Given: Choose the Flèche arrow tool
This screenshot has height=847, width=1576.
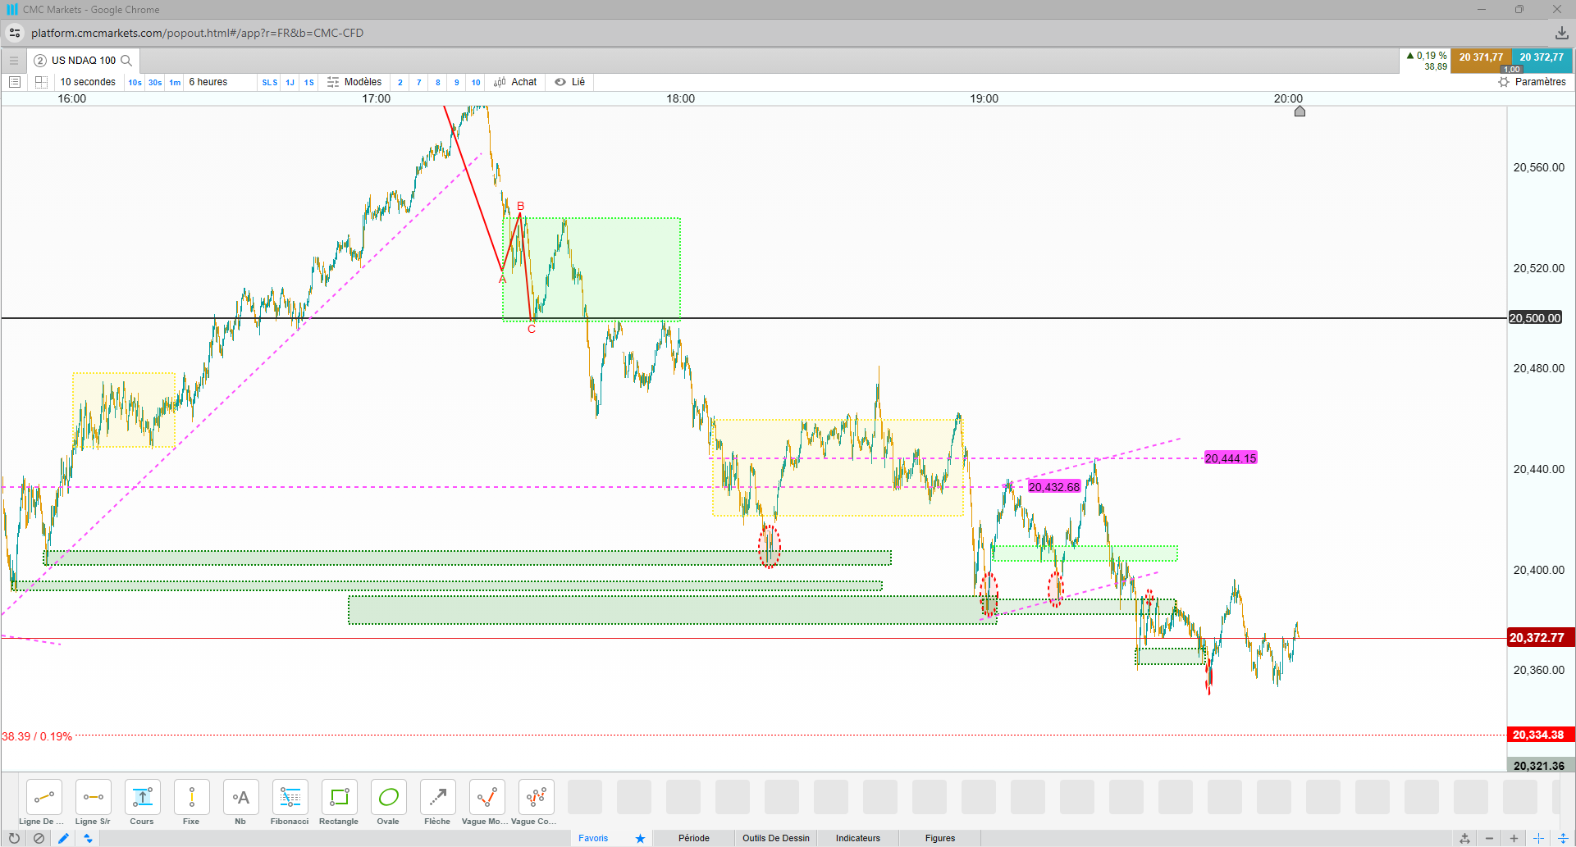Looking at the screenshot, I should (x=437, y=803).
